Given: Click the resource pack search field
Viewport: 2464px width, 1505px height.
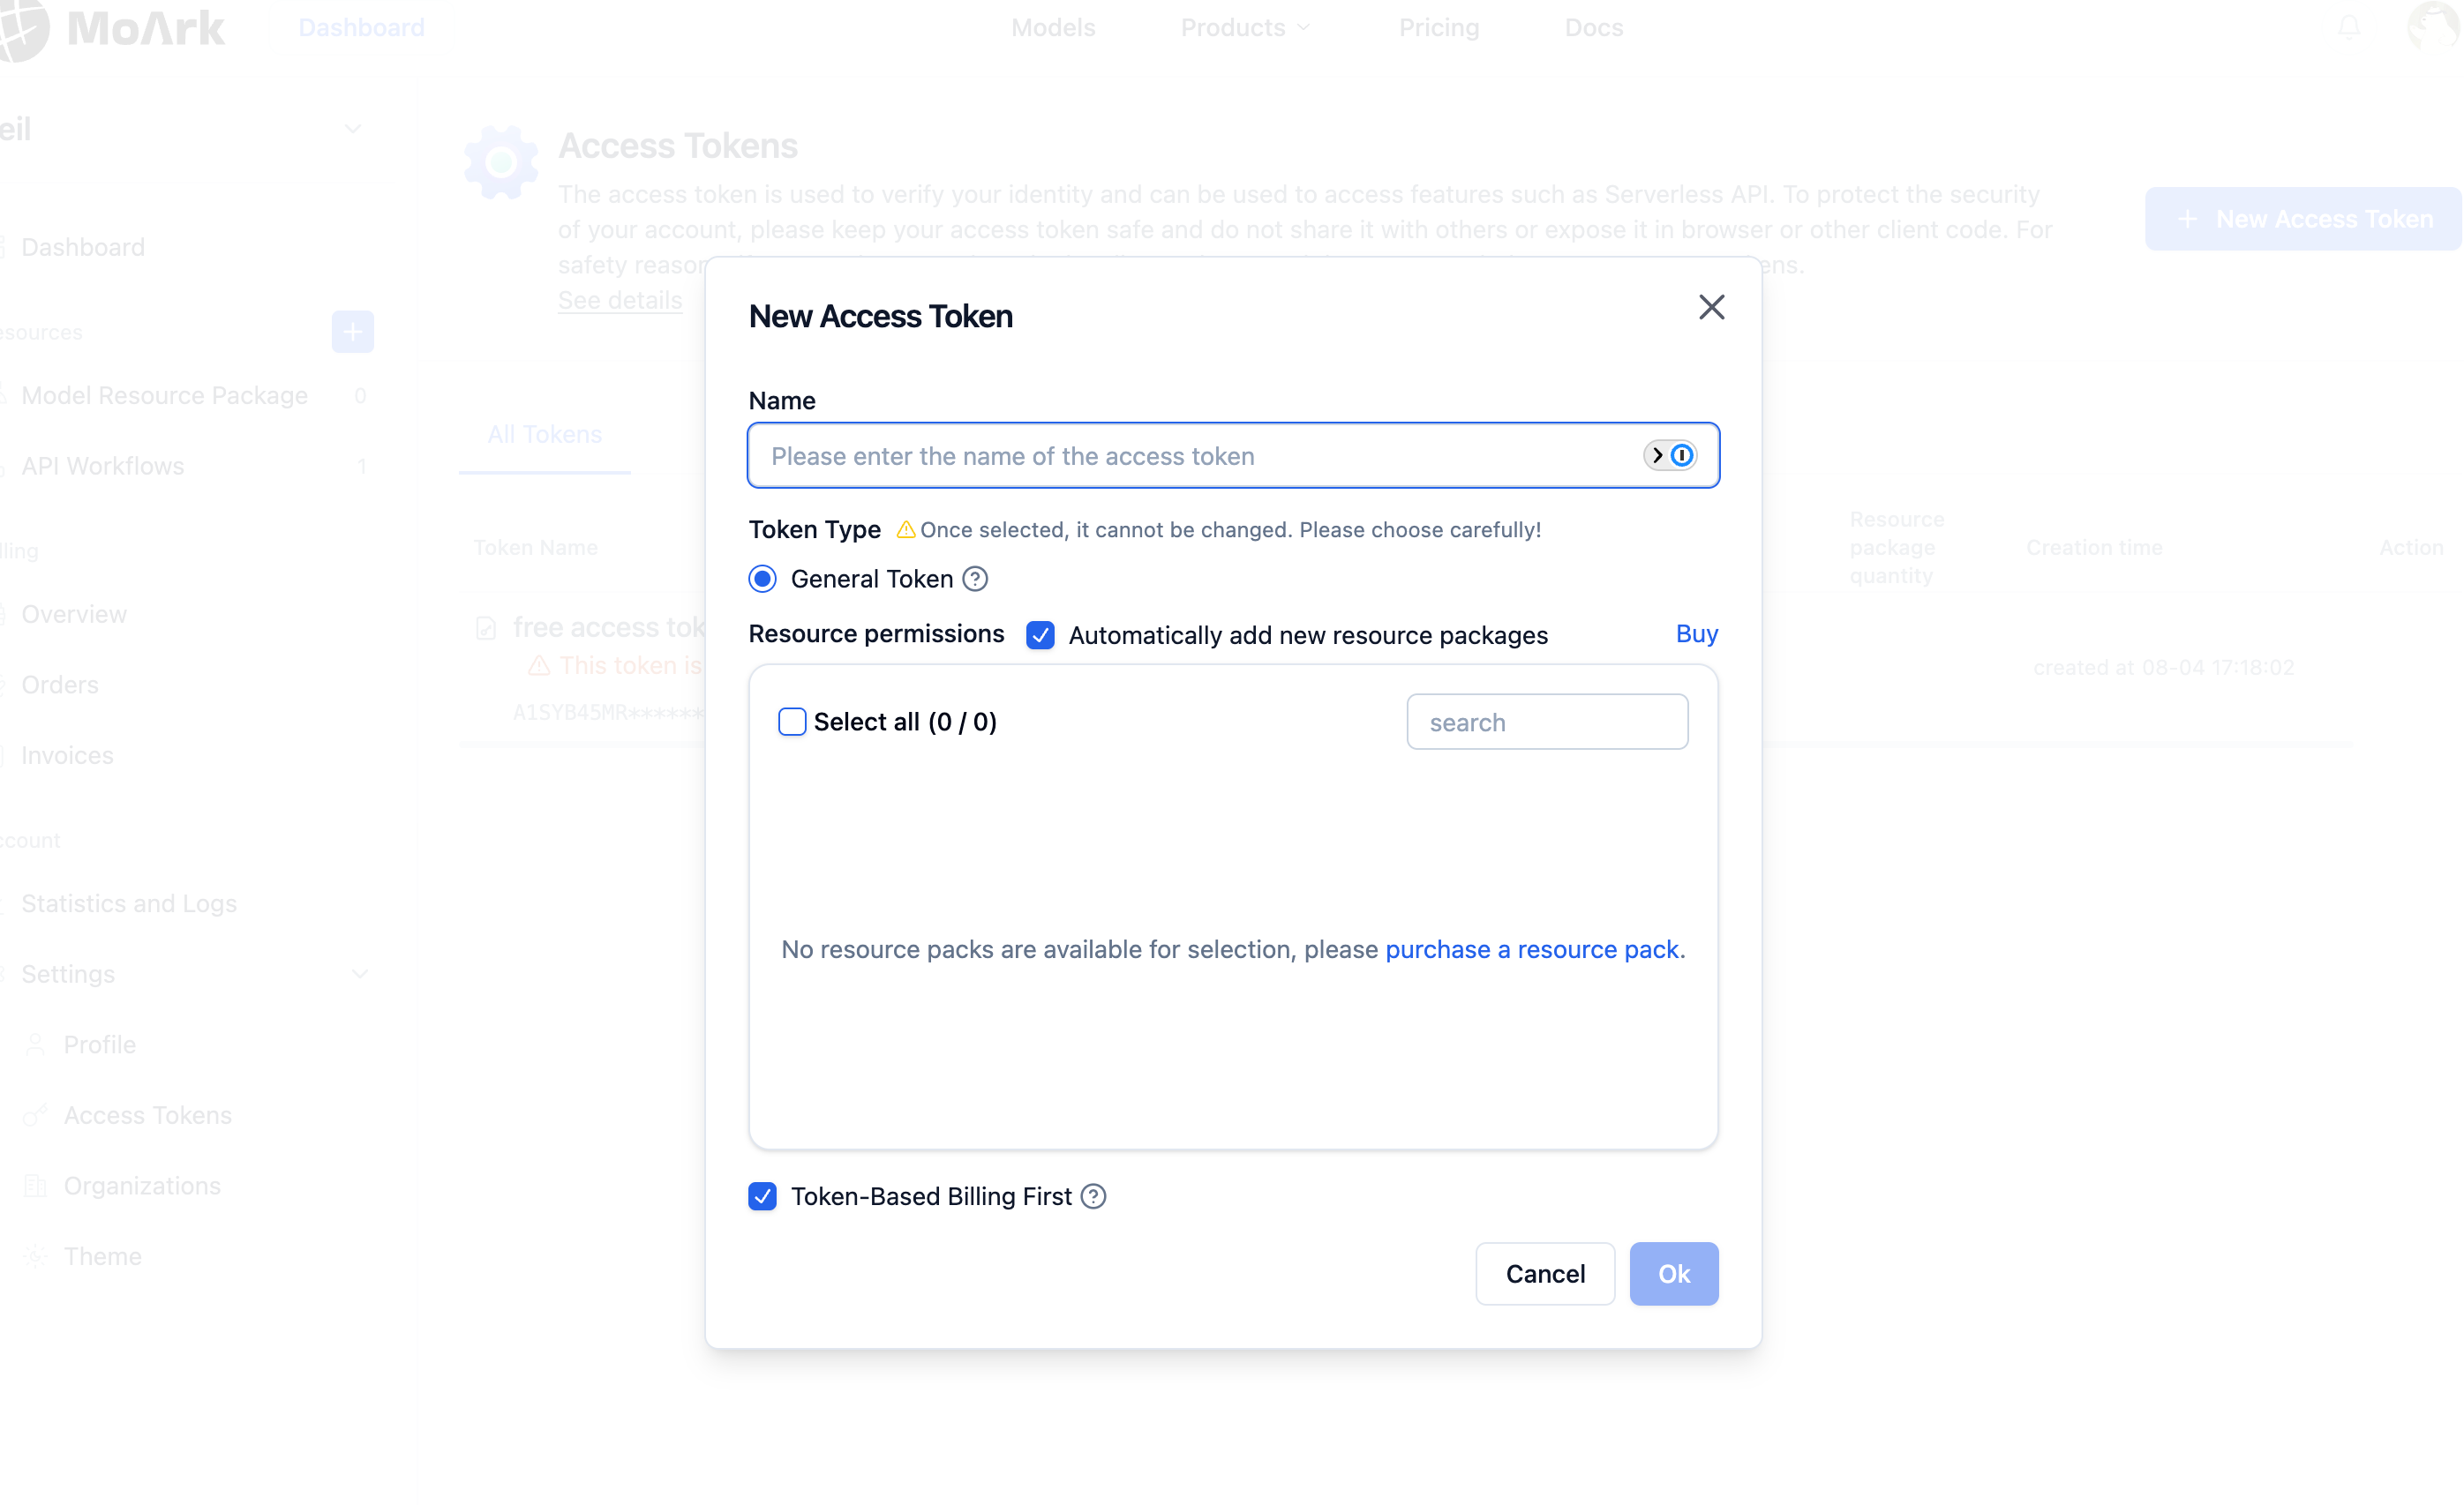Looking at the screenshot, I should click(x=1546, y=722).
